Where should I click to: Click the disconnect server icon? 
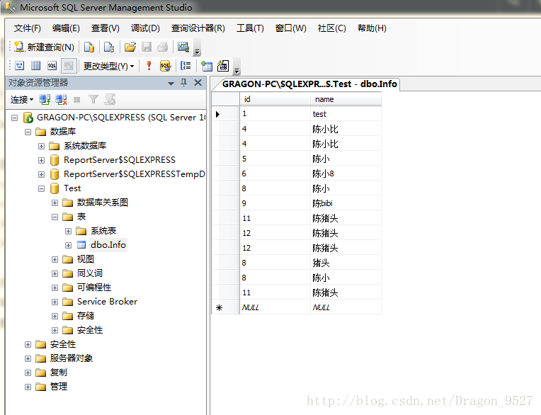point(61,100)
